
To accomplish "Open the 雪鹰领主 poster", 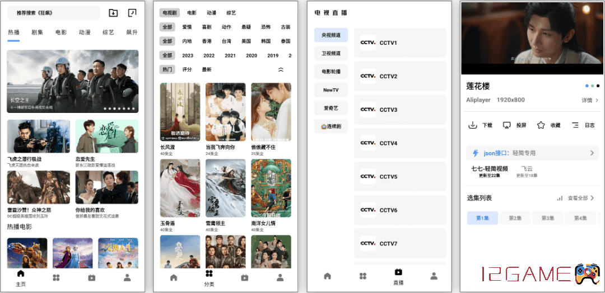I will point(226,188).
